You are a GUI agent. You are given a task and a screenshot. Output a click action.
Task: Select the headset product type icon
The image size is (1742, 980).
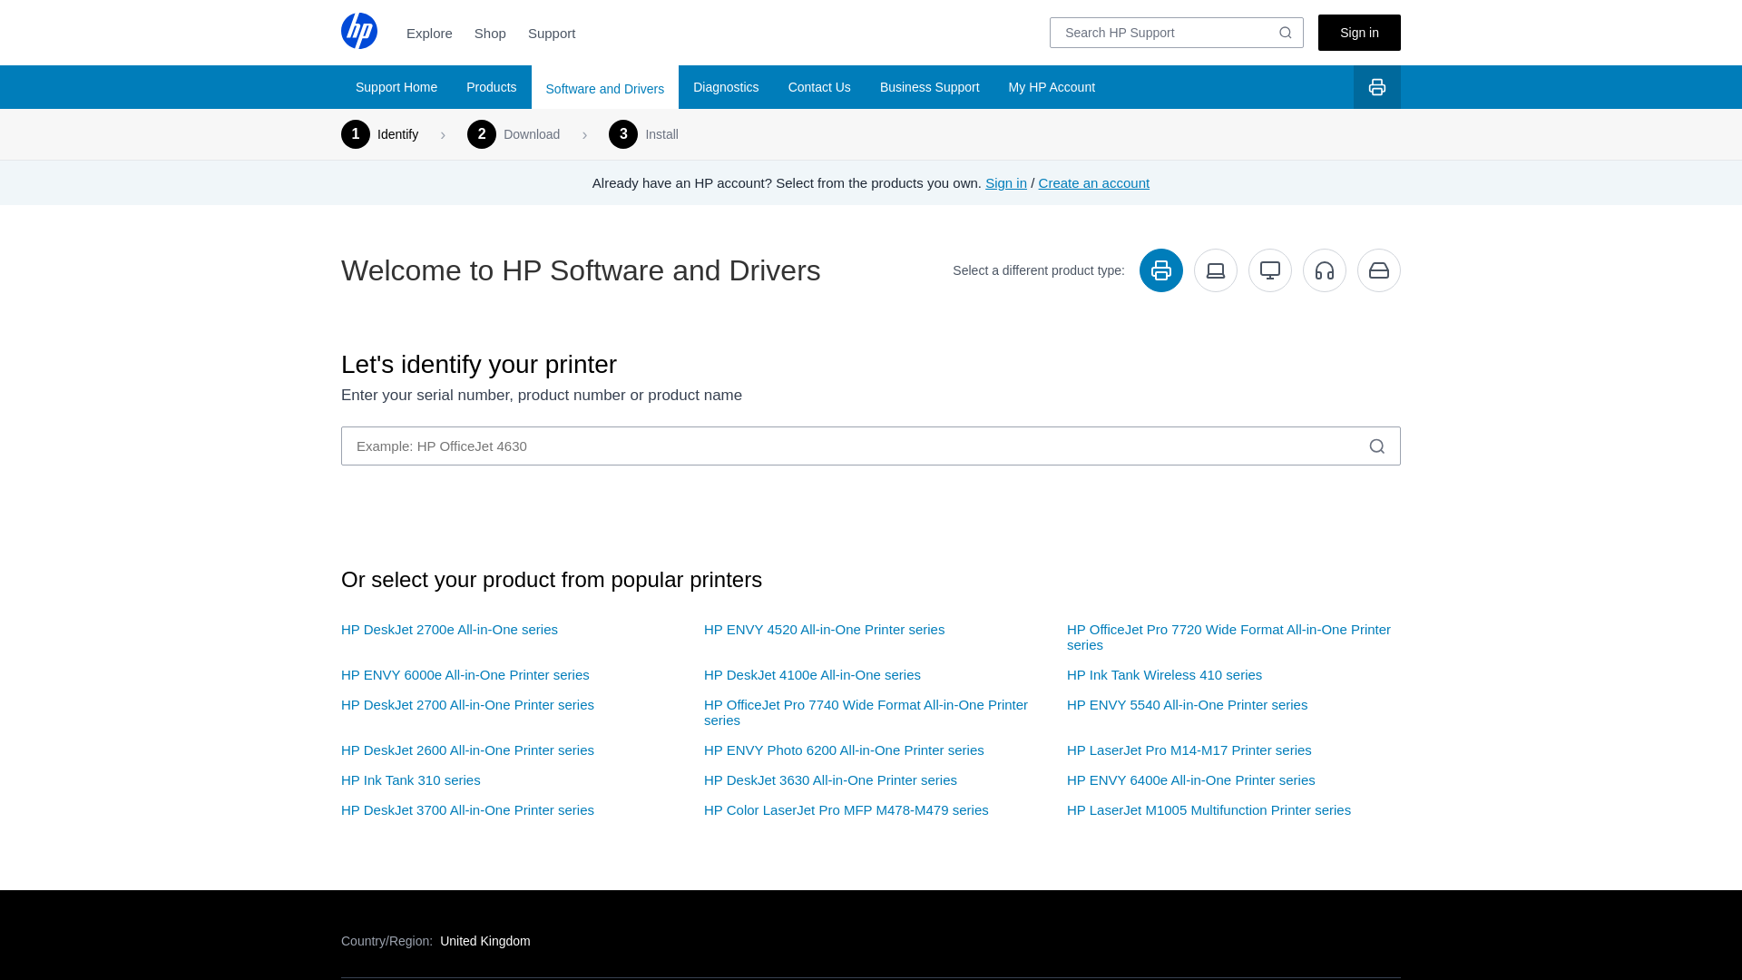[1325, 270]
